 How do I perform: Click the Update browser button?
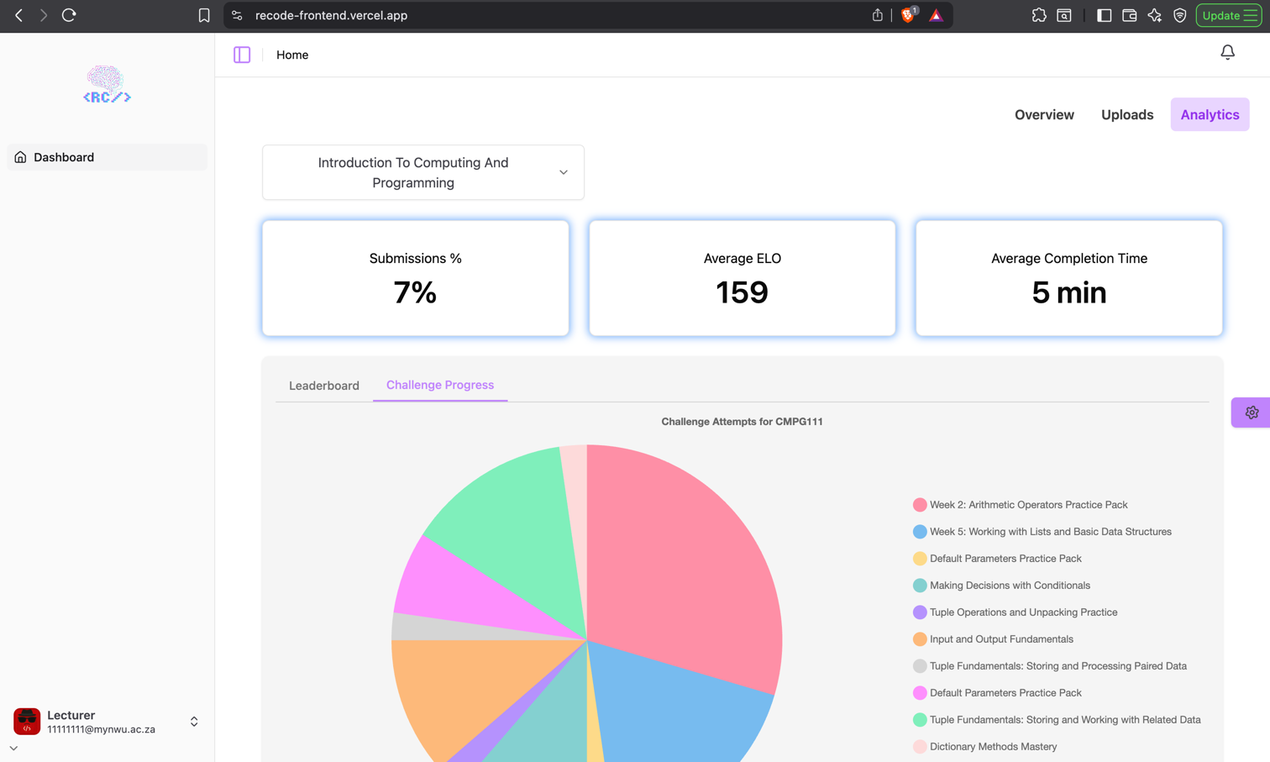(x=1229, y=15)
